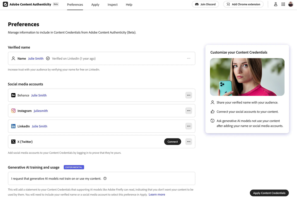Open the user profile avatar
Viewport: 297px width, 198px height.
(291, 4)
